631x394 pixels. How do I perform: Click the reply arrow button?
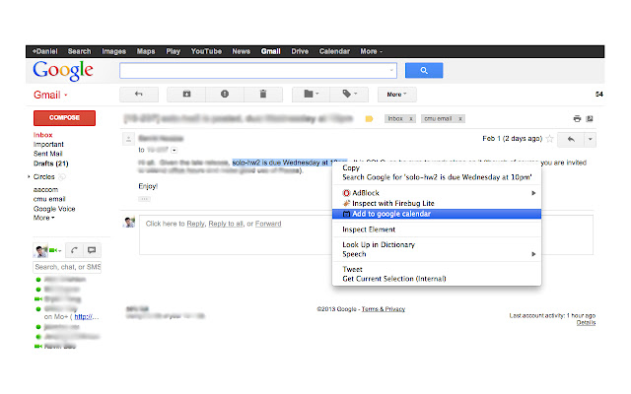[x=571, y=139]
